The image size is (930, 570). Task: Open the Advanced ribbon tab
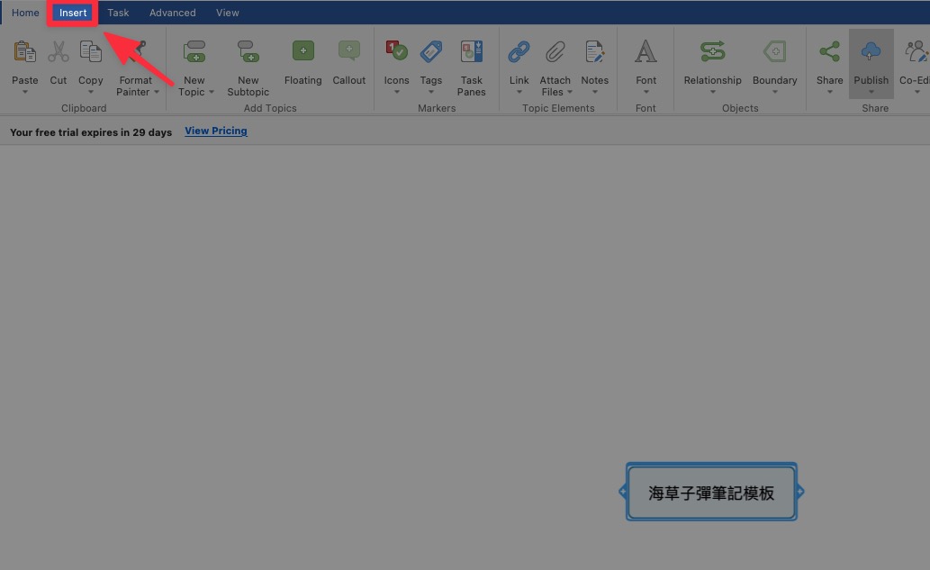173,13
